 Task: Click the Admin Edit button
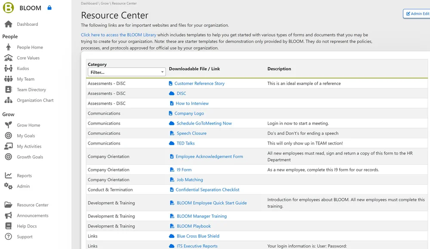pyautogui.click(x=417, y=14)
